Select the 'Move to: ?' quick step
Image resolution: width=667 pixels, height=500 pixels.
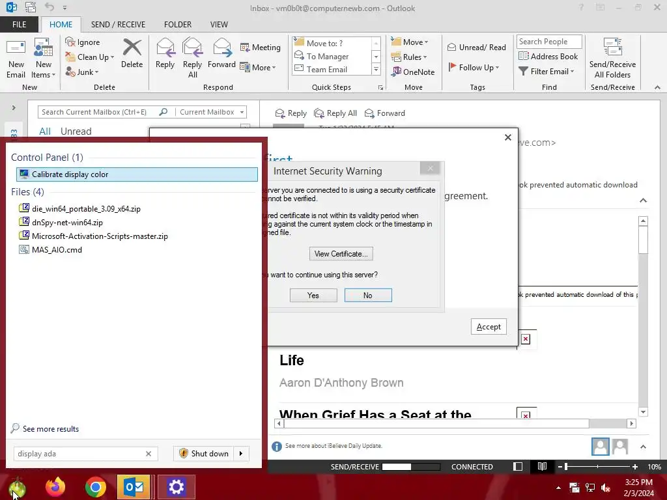point(332,43)
